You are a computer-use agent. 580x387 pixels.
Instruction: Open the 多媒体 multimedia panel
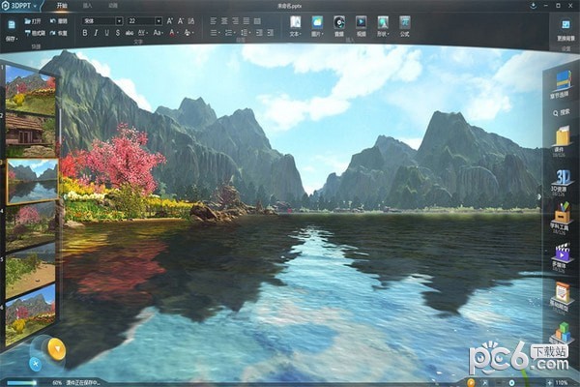point(563,257)
